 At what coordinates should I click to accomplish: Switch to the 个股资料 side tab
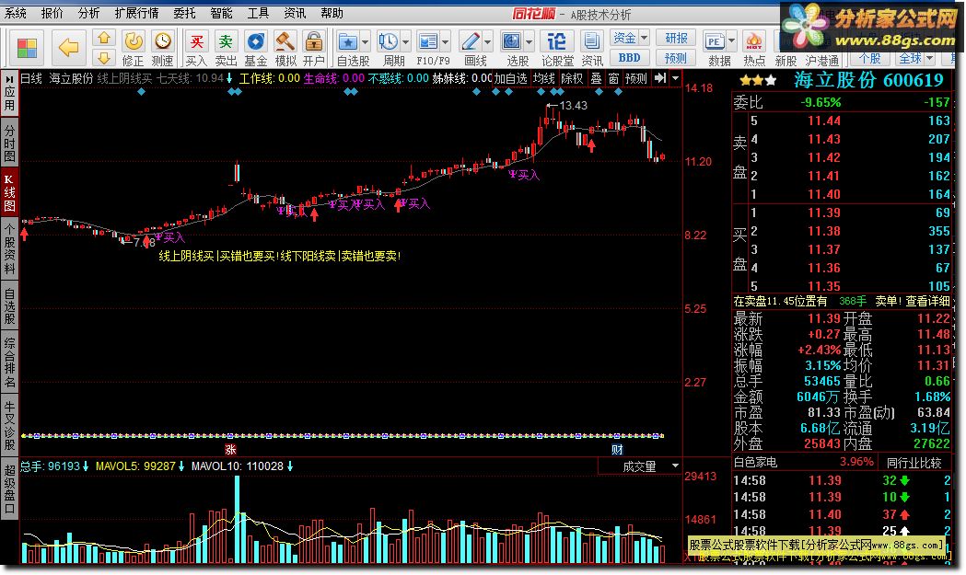9,248
